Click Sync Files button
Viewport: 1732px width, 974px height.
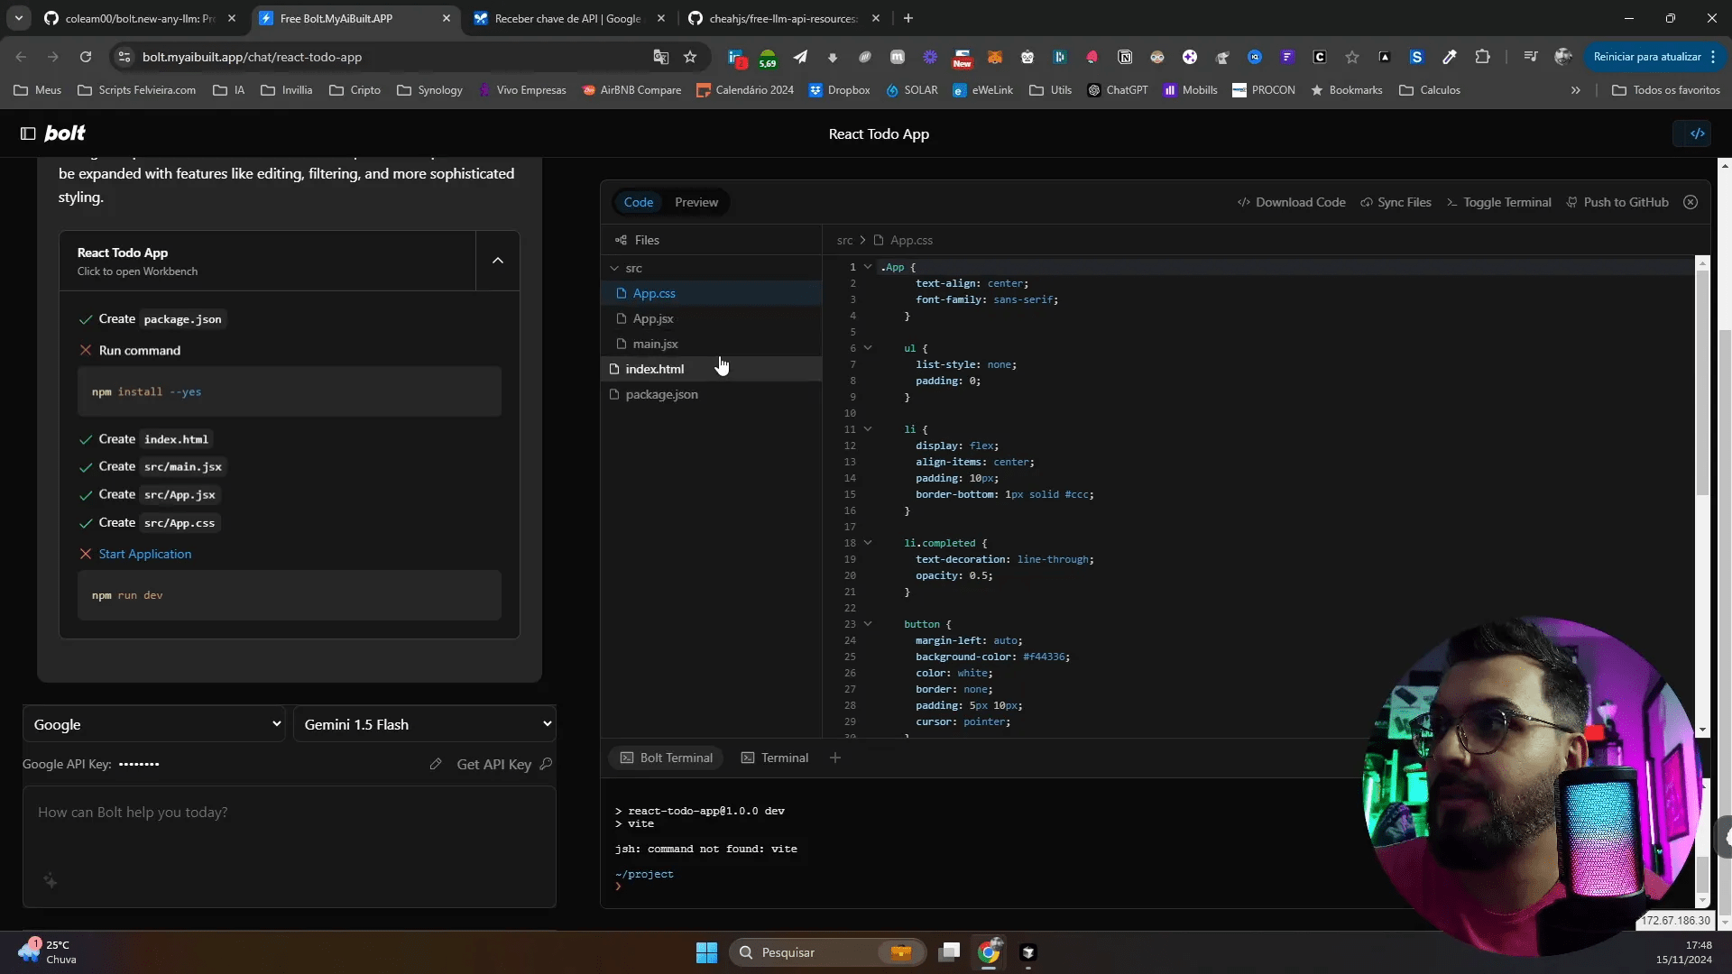[x=1396, y=202]
